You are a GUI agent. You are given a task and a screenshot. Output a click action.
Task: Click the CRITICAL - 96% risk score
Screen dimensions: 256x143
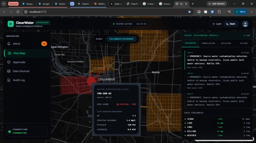click(126, 104)
